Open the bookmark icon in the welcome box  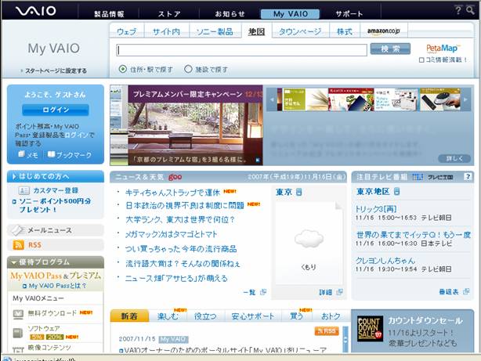click(51, 154)
